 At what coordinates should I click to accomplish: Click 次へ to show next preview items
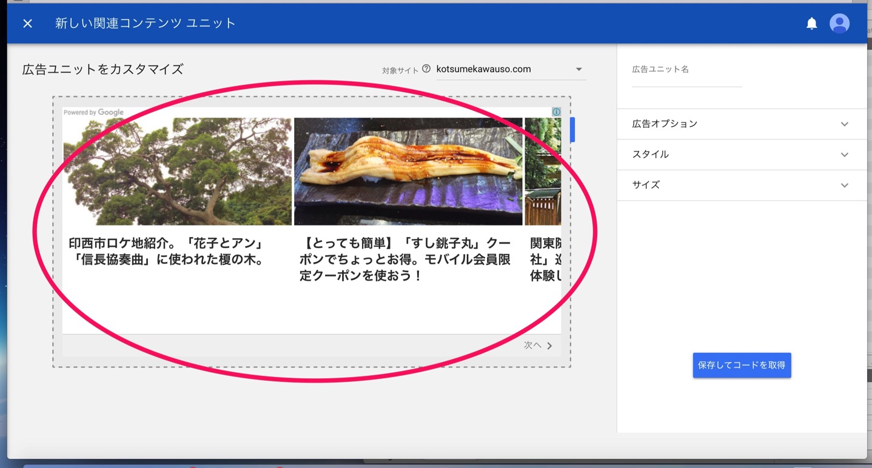538,346
